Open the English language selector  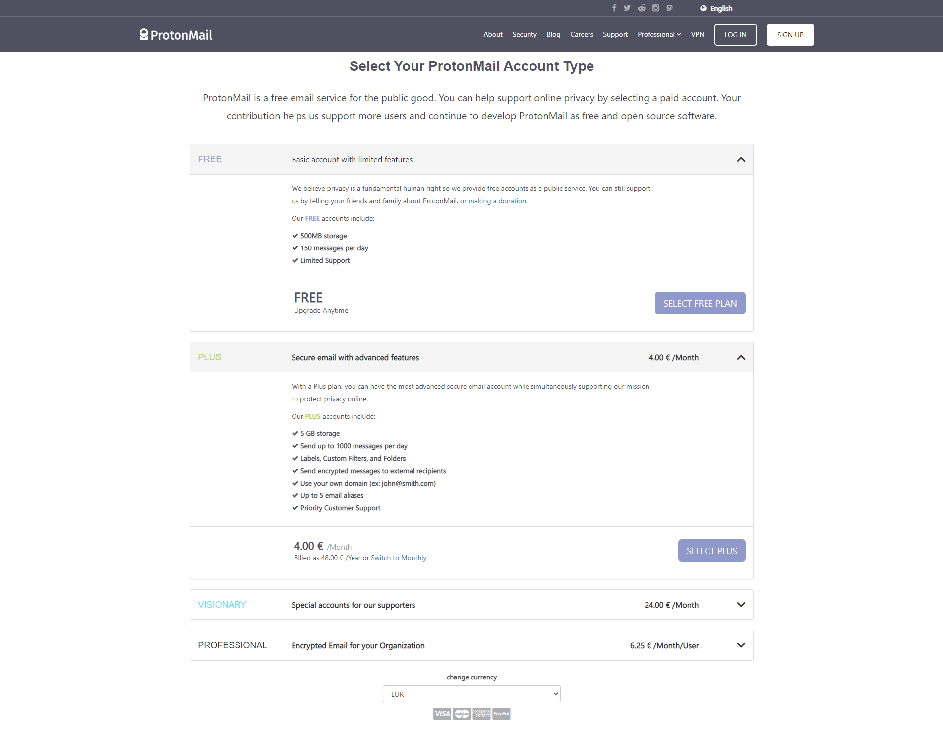[x=716, y=8]
